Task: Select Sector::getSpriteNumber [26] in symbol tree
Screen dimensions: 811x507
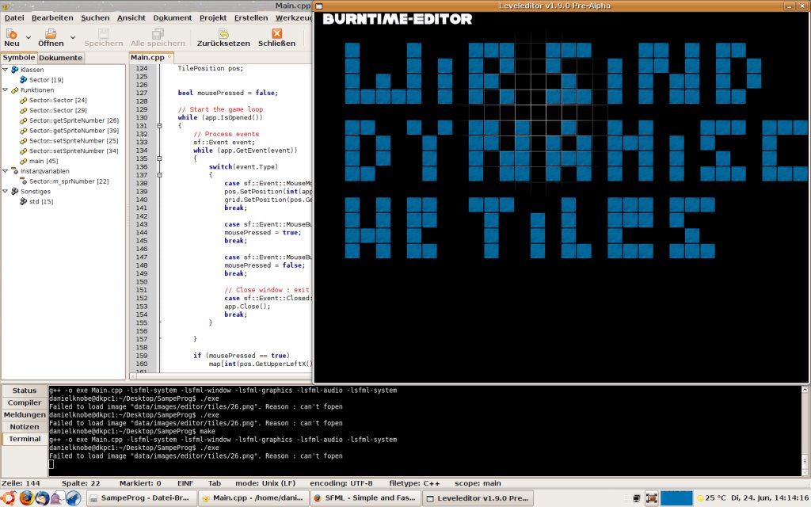Action: (x=74, y=120)
